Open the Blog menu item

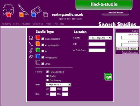click(62, 24)
